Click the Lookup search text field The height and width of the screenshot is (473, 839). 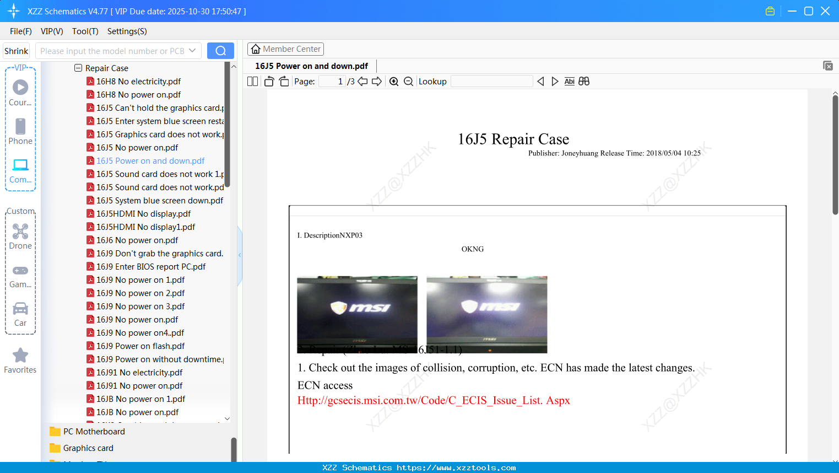click(492, 82)
